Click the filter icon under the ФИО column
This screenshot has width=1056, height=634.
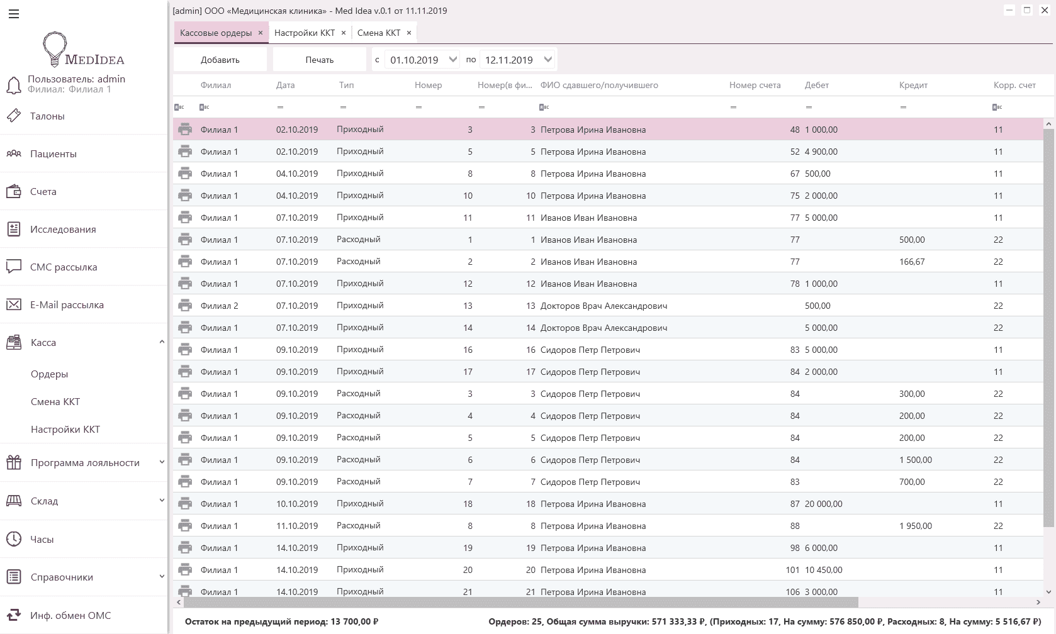click(x=544, y=108)
